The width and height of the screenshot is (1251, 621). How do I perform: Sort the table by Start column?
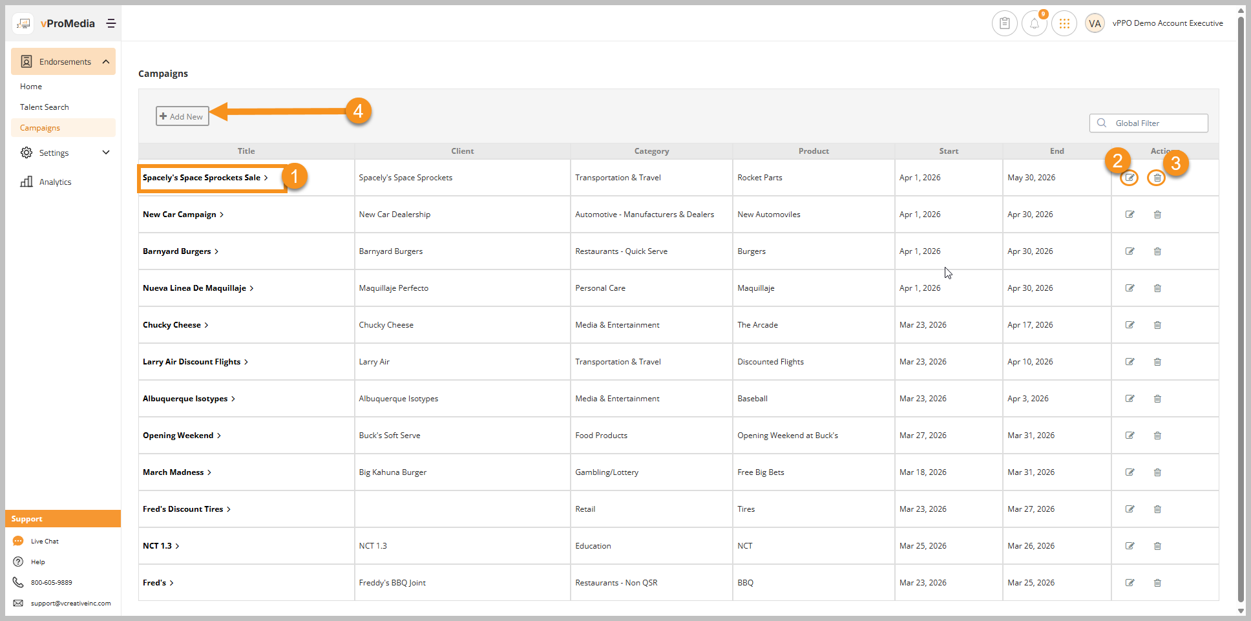click(948, 151)
